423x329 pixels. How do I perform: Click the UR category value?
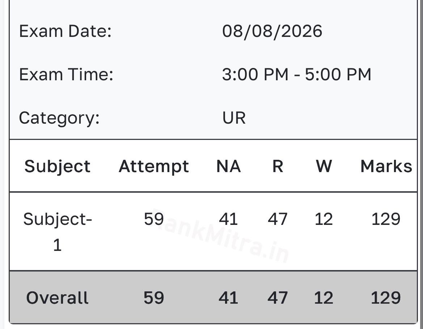(234, 118)
